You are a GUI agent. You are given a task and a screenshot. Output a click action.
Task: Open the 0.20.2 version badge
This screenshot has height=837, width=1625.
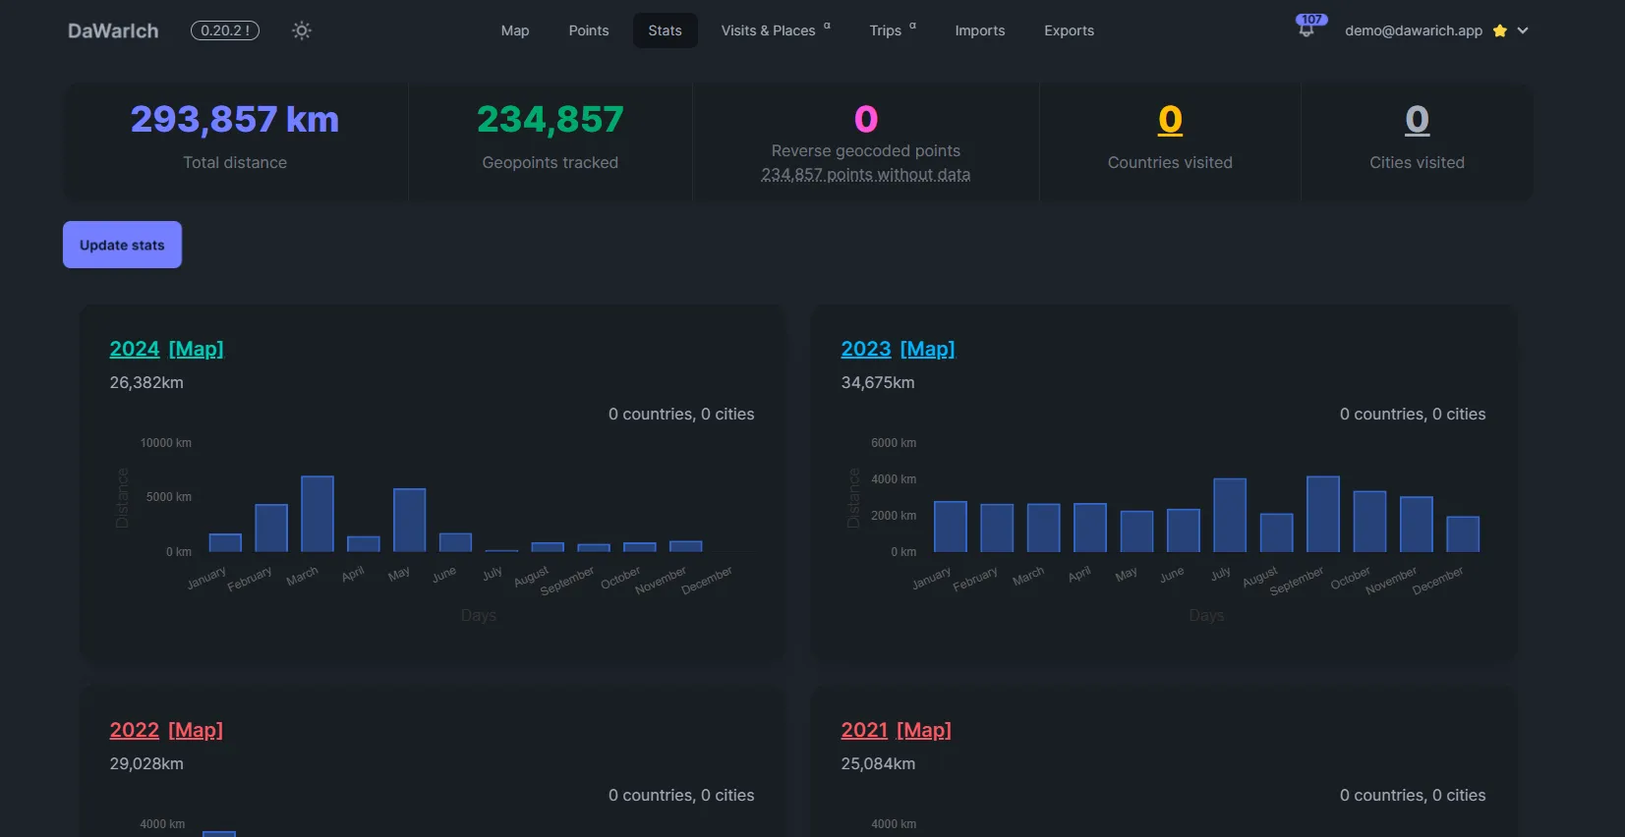(225, 30)
